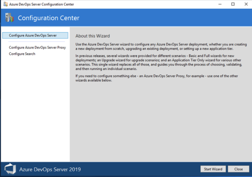This screenshot has width=252, height=177.
Task: Choose Configure Search wizard
Action: (x=22, y=54)
